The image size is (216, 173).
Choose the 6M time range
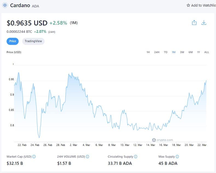pyautogui.click(x=191, y=52)
